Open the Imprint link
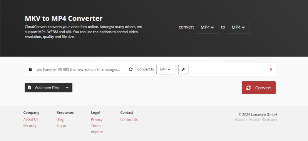308x141 pixels. tap(97, 132)
